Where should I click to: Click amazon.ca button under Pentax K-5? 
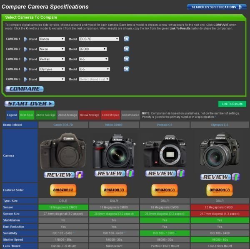point(165,190)
